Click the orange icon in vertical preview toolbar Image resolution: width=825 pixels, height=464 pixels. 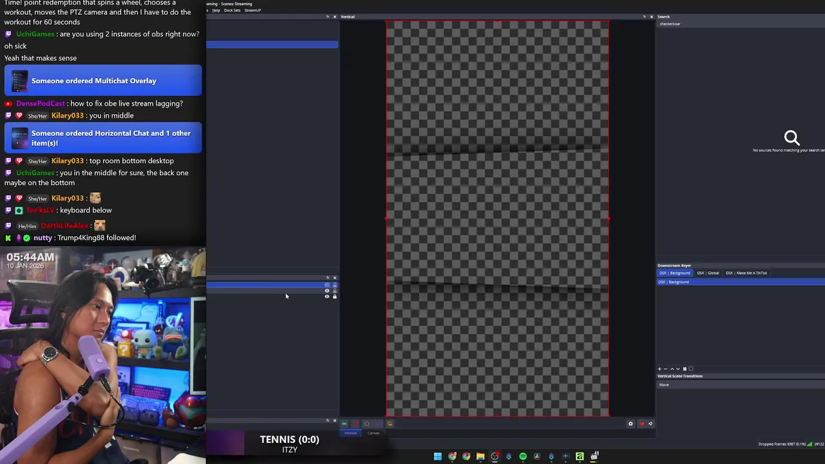[x=390, y=423]
